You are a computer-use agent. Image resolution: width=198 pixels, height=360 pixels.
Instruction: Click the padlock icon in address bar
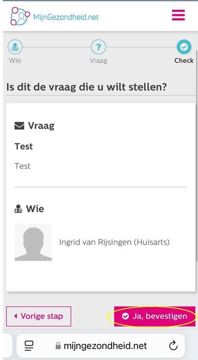(x=58, y=346)
